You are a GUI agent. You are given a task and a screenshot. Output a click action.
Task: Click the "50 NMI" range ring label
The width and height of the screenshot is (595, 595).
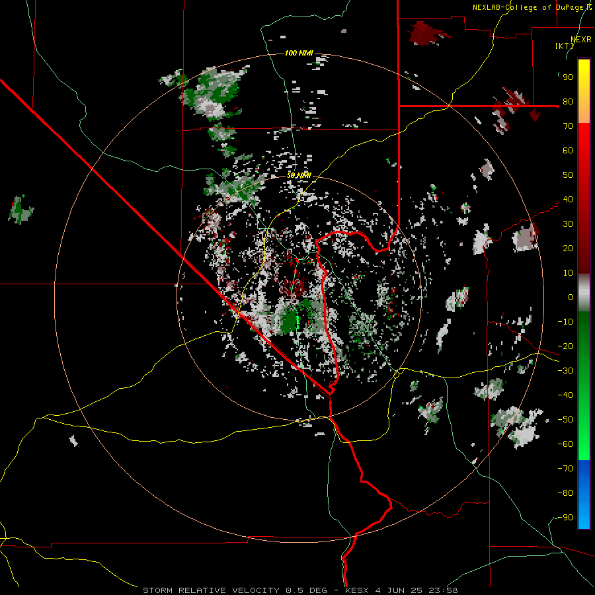[299, 175]
